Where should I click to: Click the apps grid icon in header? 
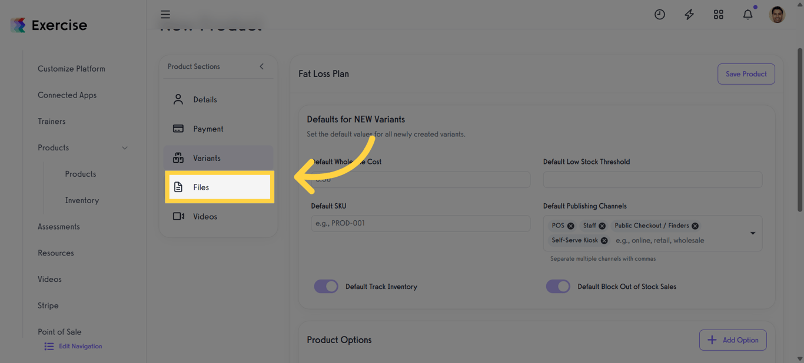pyautogui.click(x=718, y=14)
